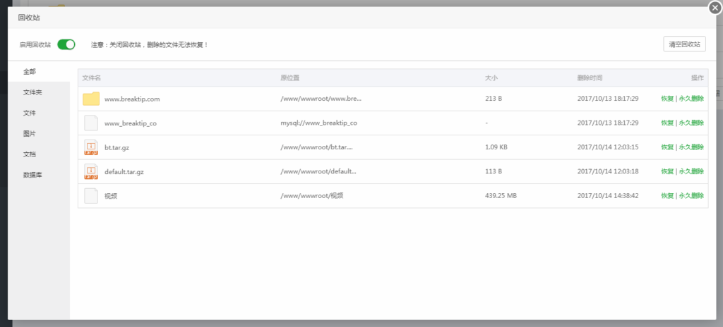Click the 删除时间 column header
This screenshot has width=723, height=327.
click(590, 78)
